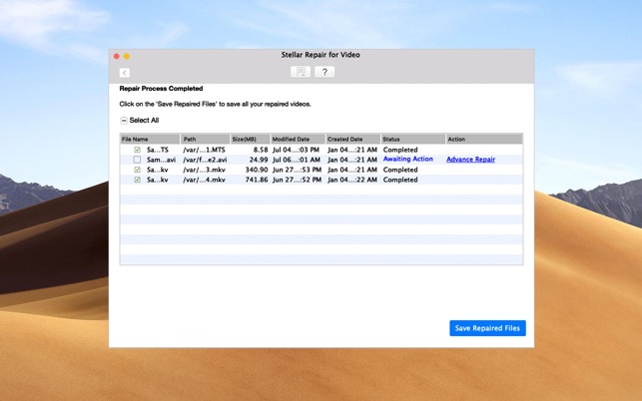Click the Action column header
The width and height of the screenshot is (642, 401).
484,139
